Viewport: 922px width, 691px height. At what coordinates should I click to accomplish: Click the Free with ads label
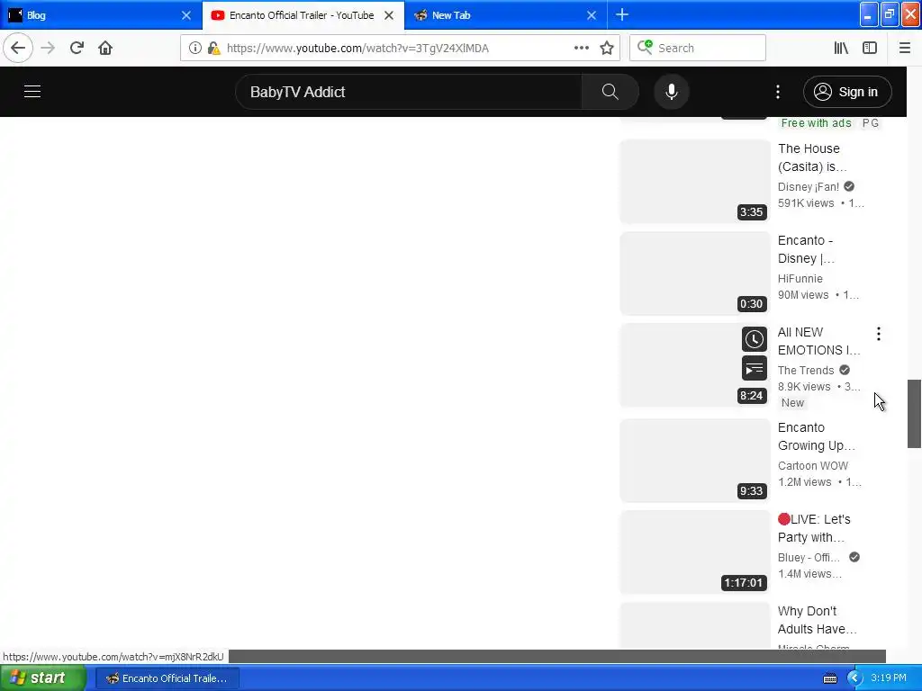click(x=816, y=122)
